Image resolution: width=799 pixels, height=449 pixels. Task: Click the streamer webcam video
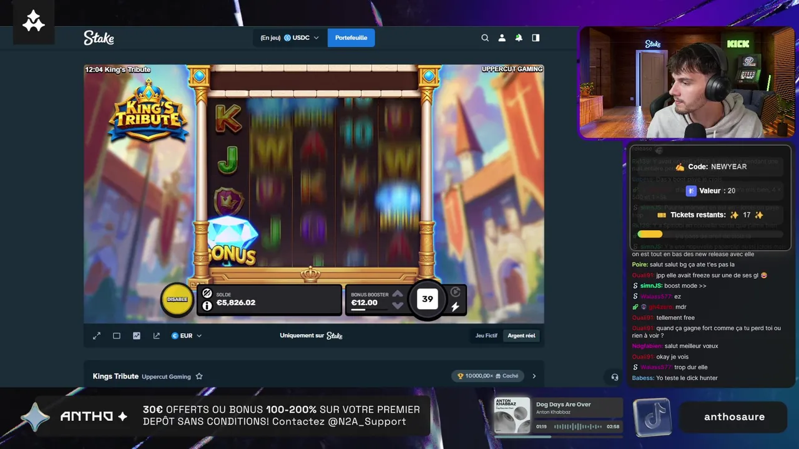pos(687,82)
